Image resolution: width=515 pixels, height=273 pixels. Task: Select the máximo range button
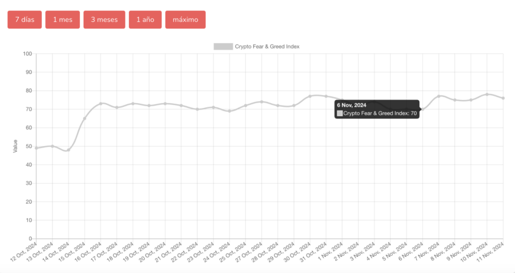185,20
